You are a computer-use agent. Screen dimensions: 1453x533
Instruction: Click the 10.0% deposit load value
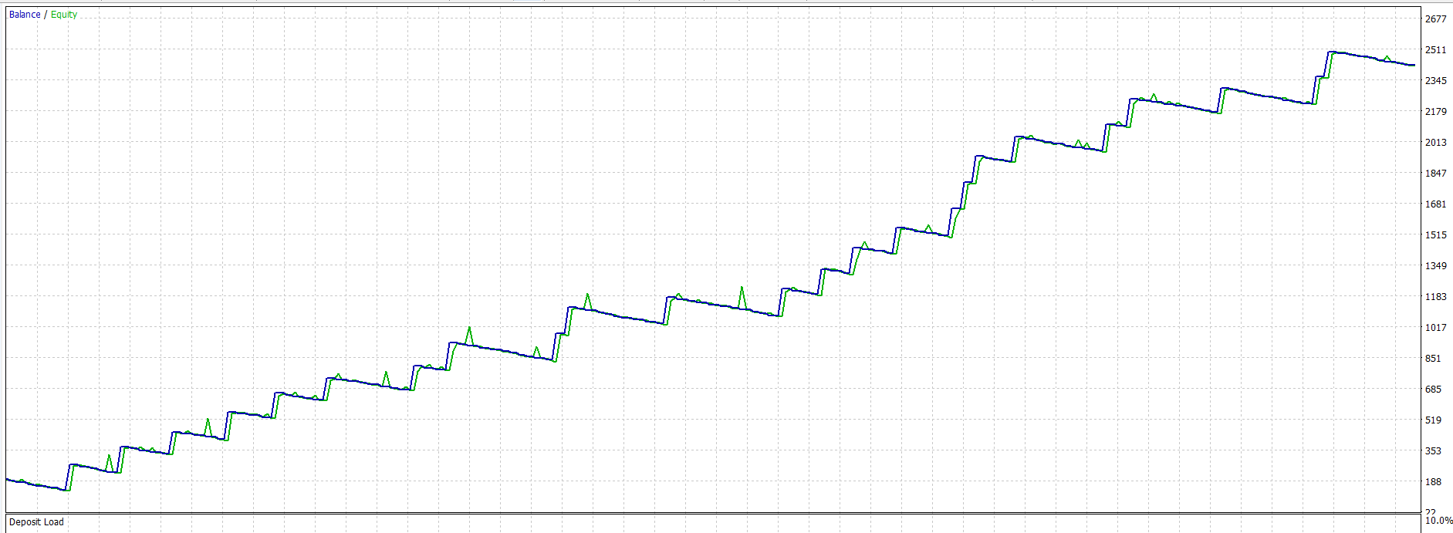pyautogui.click(x=1438, y=521)
